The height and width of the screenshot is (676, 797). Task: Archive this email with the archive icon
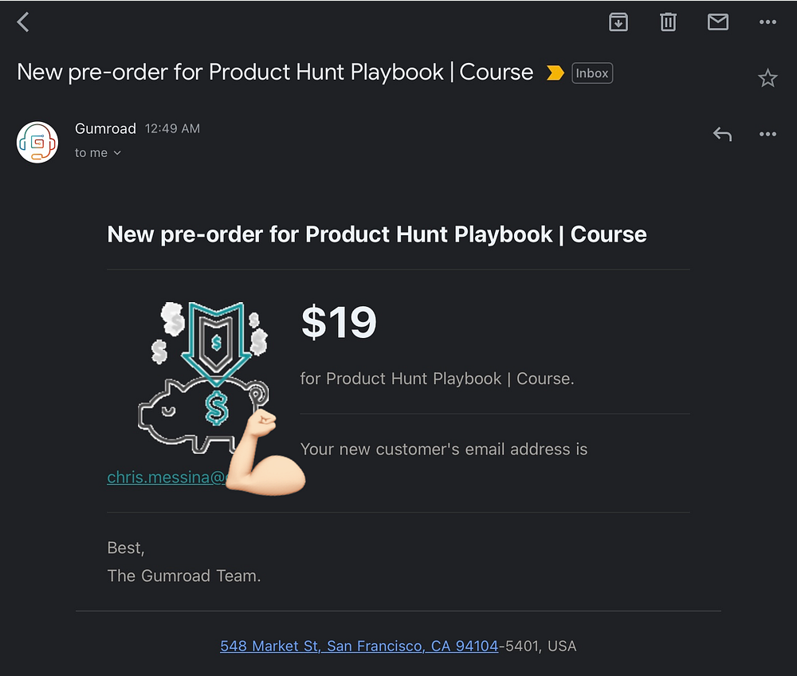(x=618, y=22)
